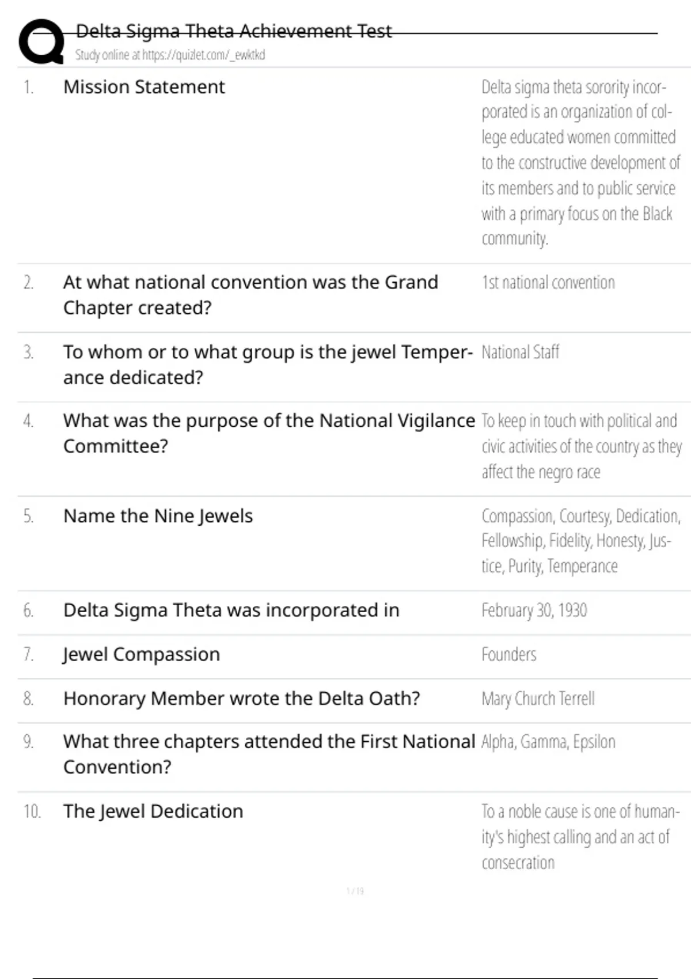The image size is (691, 979).
Task: Click the 'Founders' answer
Action: [508, 654]
